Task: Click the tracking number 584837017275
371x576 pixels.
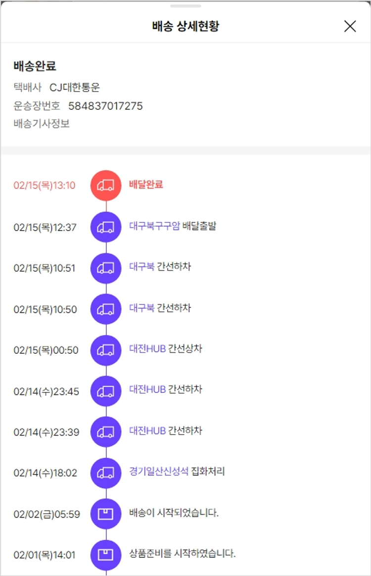Action: [105, 106]
